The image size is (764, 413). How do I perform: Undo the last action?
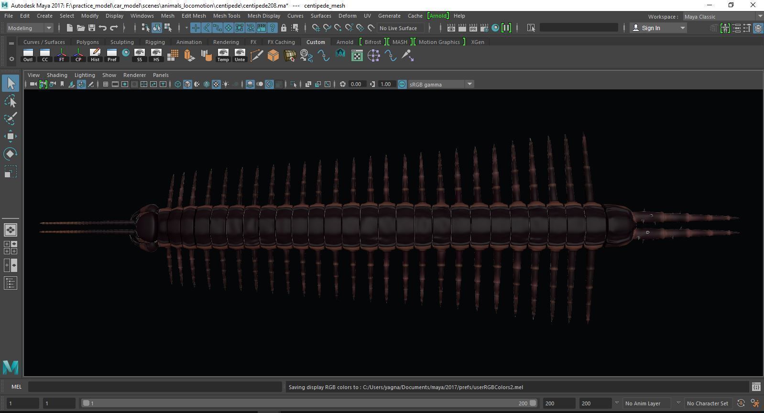coord(102,28)
